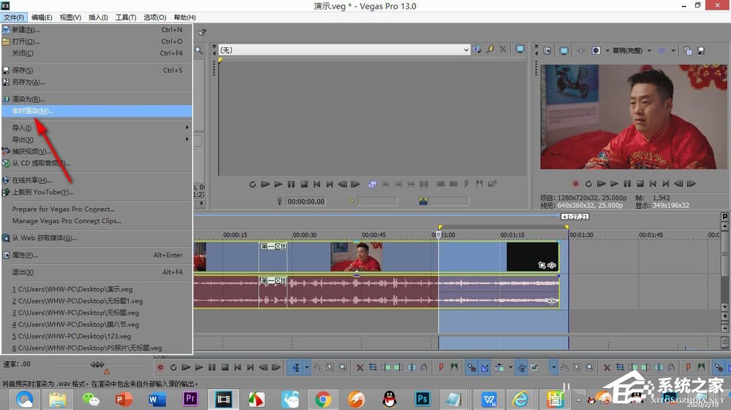Screen dimensions: 731x410
Task: Open the 编辑(E) menu
Action: tap(42, 18)
